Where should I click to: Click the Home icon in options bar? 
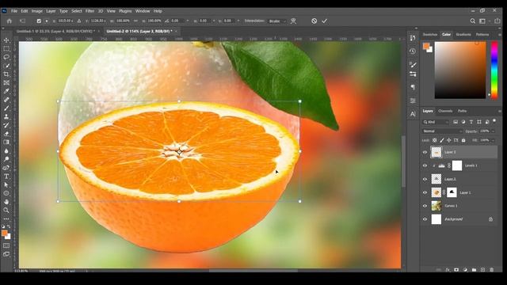pyautogui.click(x=10, y=21)
